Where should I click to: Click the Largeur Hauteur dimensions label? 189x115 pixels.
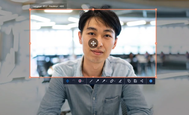click(48, 6)
